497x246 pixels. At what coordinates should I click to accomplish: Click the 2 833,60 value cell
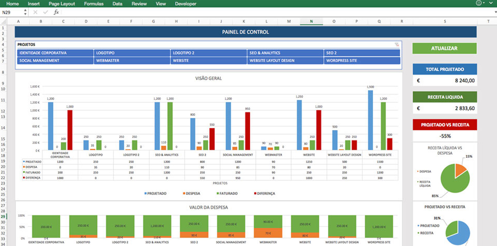[445, 108]
